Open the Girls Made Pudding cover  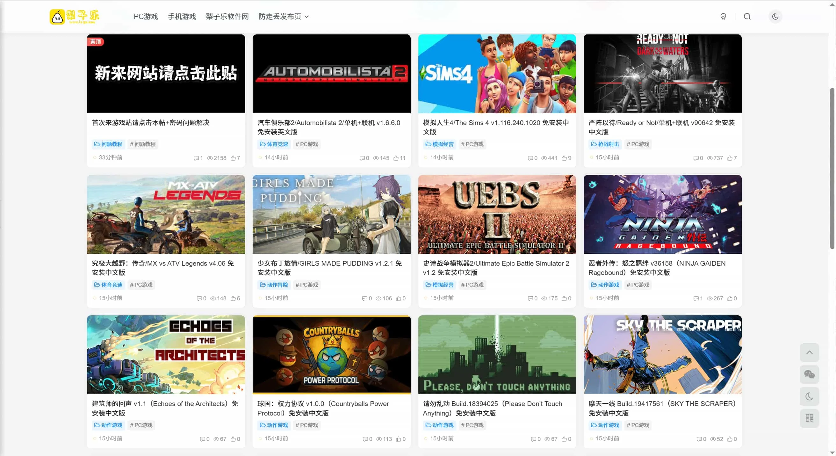tap(331, 214)
